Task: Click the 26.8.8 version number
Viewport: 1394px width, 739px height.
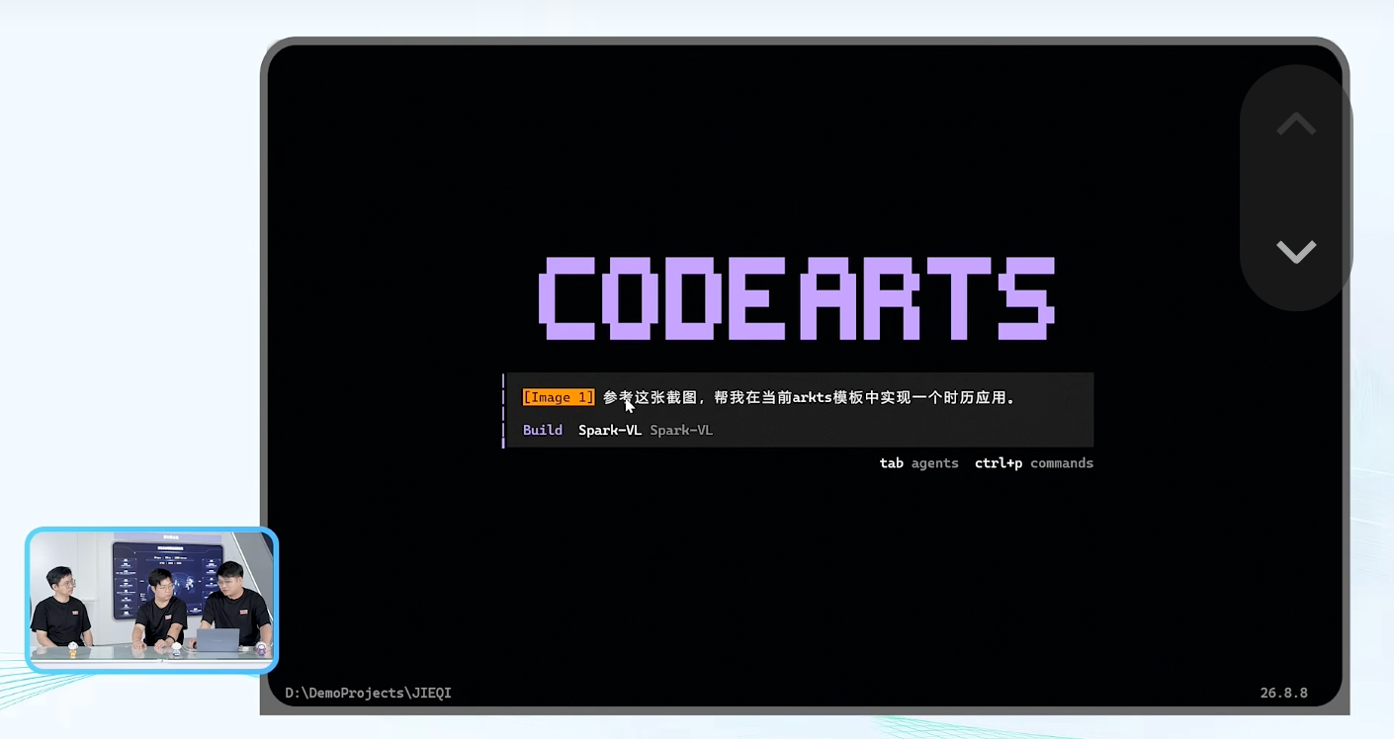Action: click(x=1284, y=693)
